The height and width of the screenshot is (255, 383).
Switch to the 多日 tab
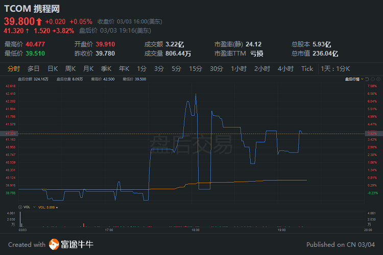pyautogui.click(x=34, y=69)
